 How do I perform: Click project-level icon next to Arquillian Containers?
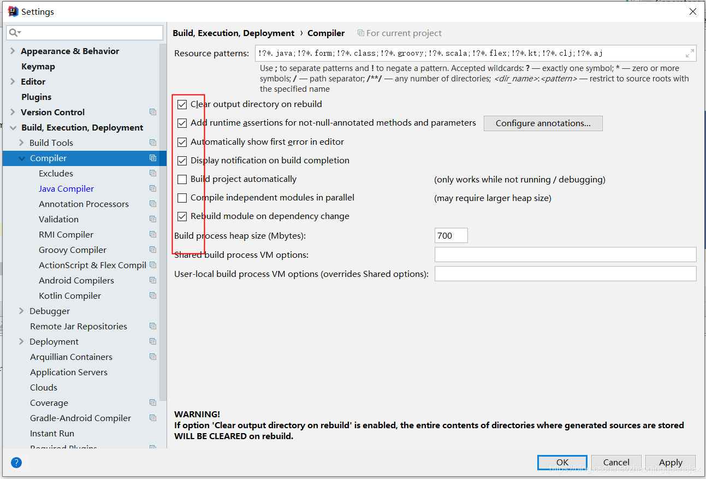[153, 357]
